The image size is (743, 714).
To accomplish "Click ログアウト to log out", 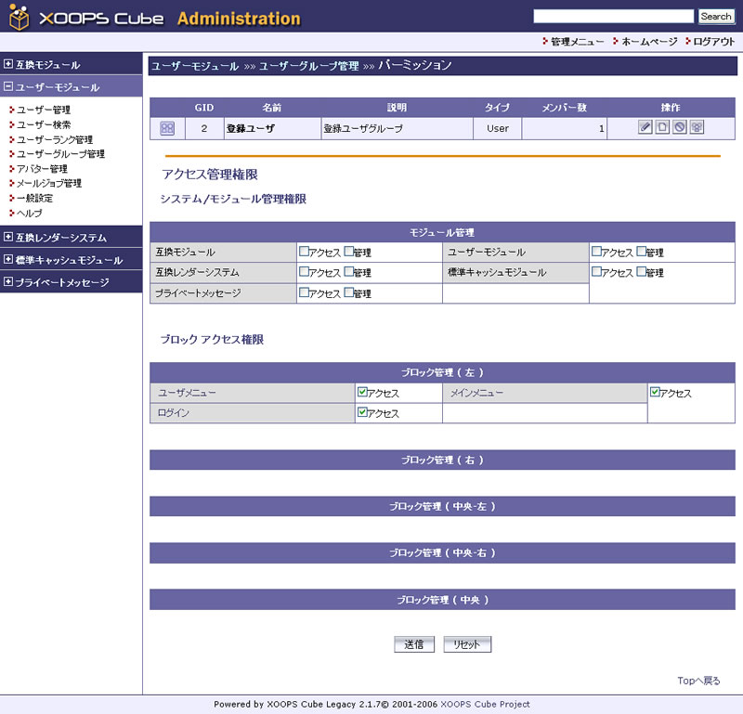I will pyautogui.click(x=713, y=42).
